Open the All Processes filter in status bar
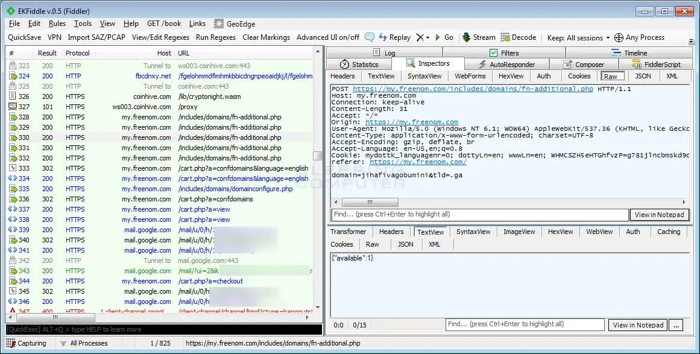This screenshot has height=354, width=700. coord(83,343)
